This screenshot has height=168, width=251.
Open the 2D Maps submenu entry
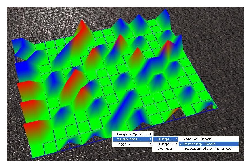[x=165, y=144]
